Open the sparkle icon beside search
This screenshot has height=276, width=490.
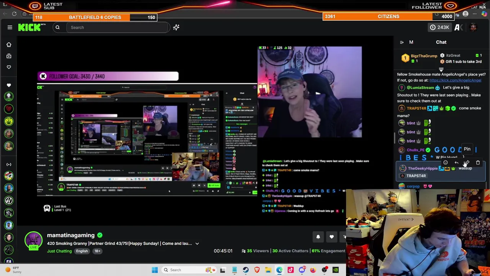tap(176, 27)
